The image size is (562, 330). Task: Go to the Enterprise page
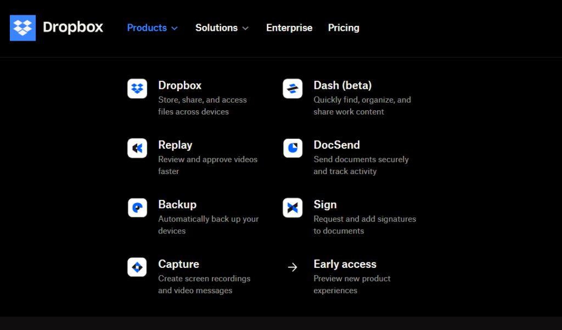(289, 27)
